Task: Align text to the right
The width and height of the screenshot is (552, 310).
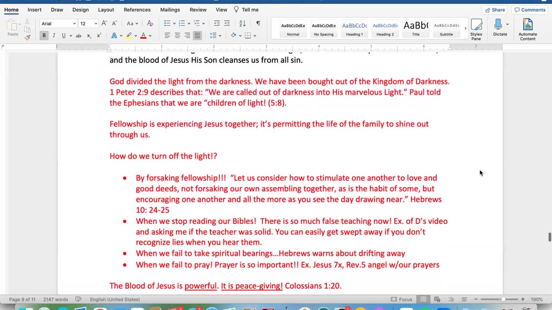Action: tap(187, 35)
